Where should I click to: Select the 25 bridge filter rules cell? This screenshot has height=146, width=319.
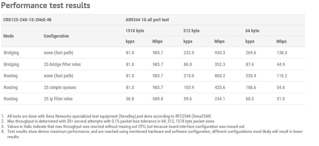(62, 64)
